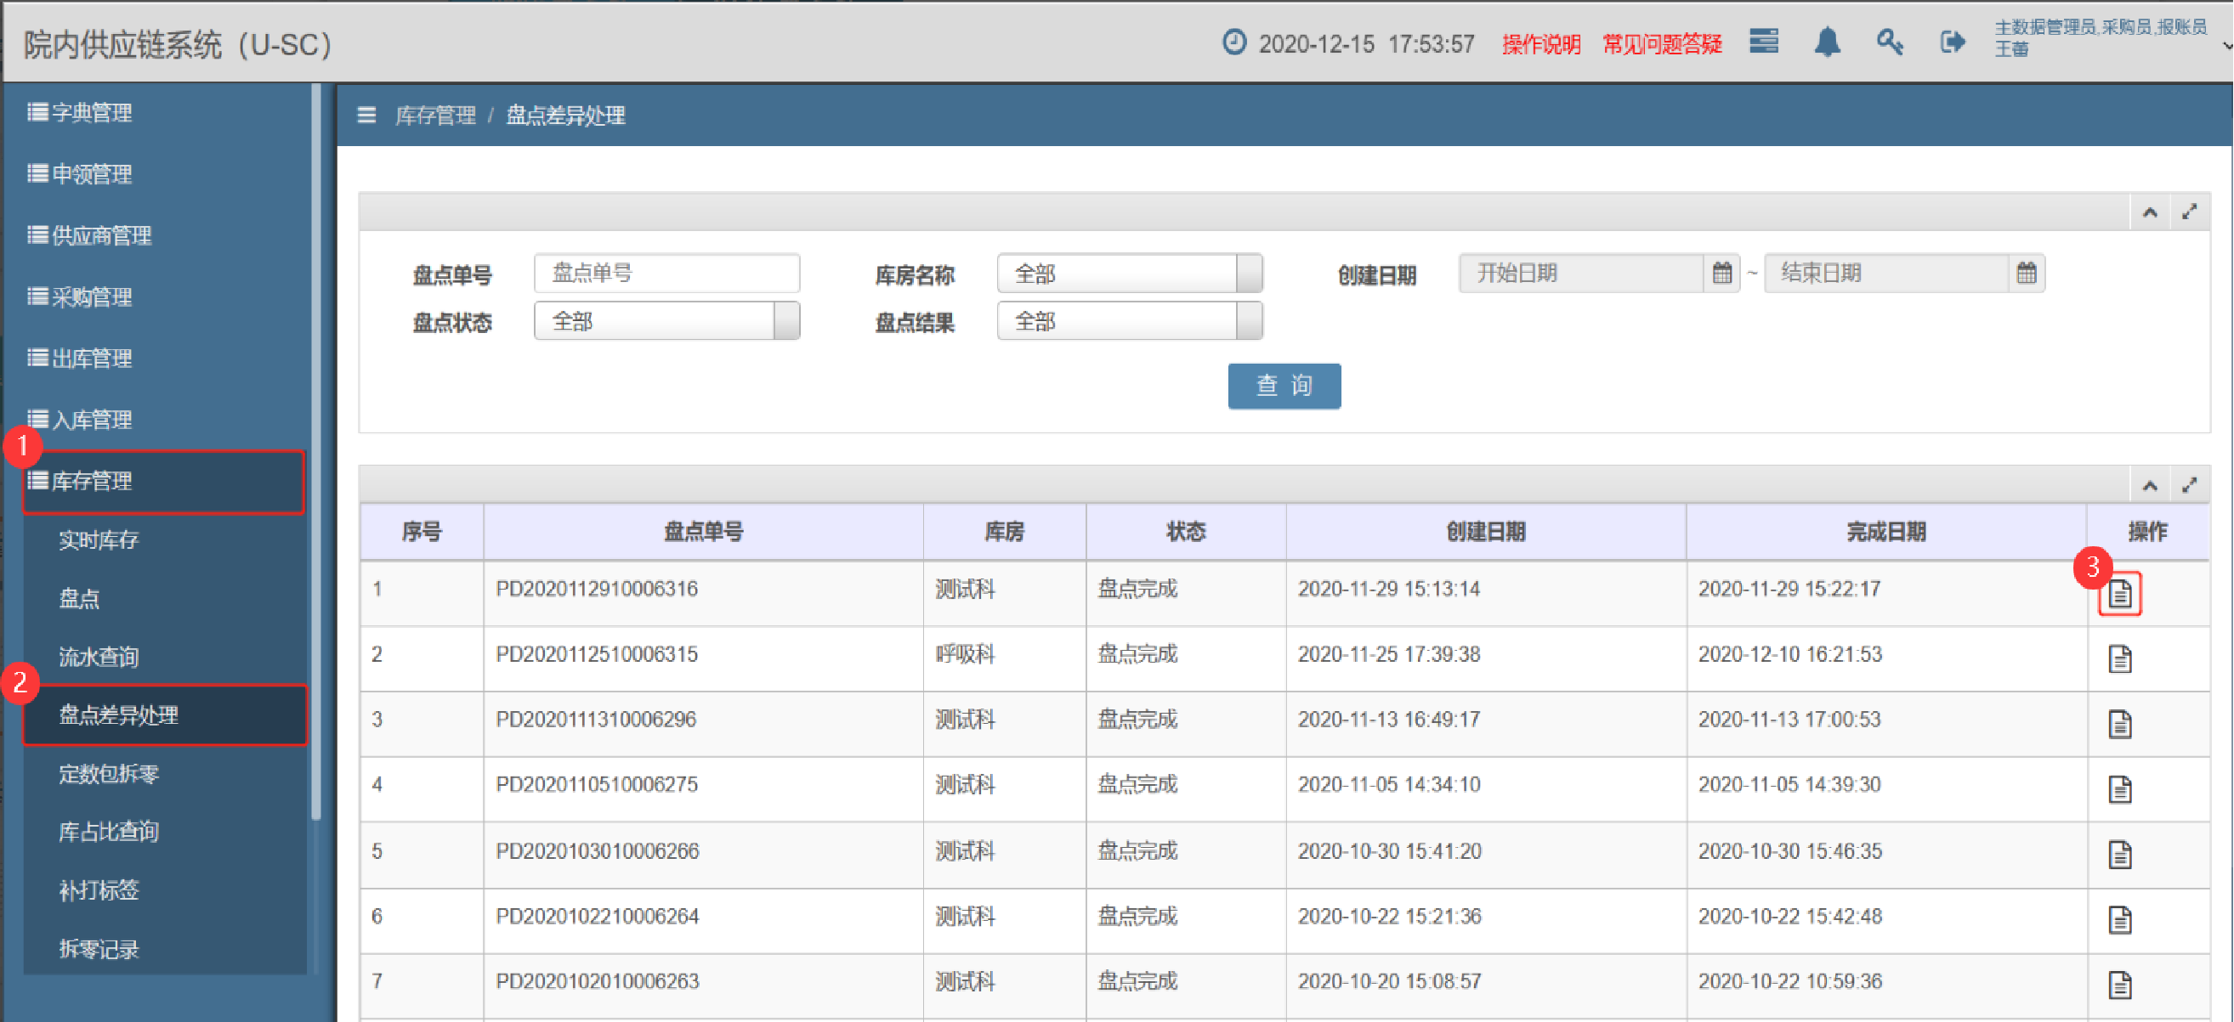Open the detail icon for PD2020112910006316
The image size is (2234, 1022).
click(2119, 594)
